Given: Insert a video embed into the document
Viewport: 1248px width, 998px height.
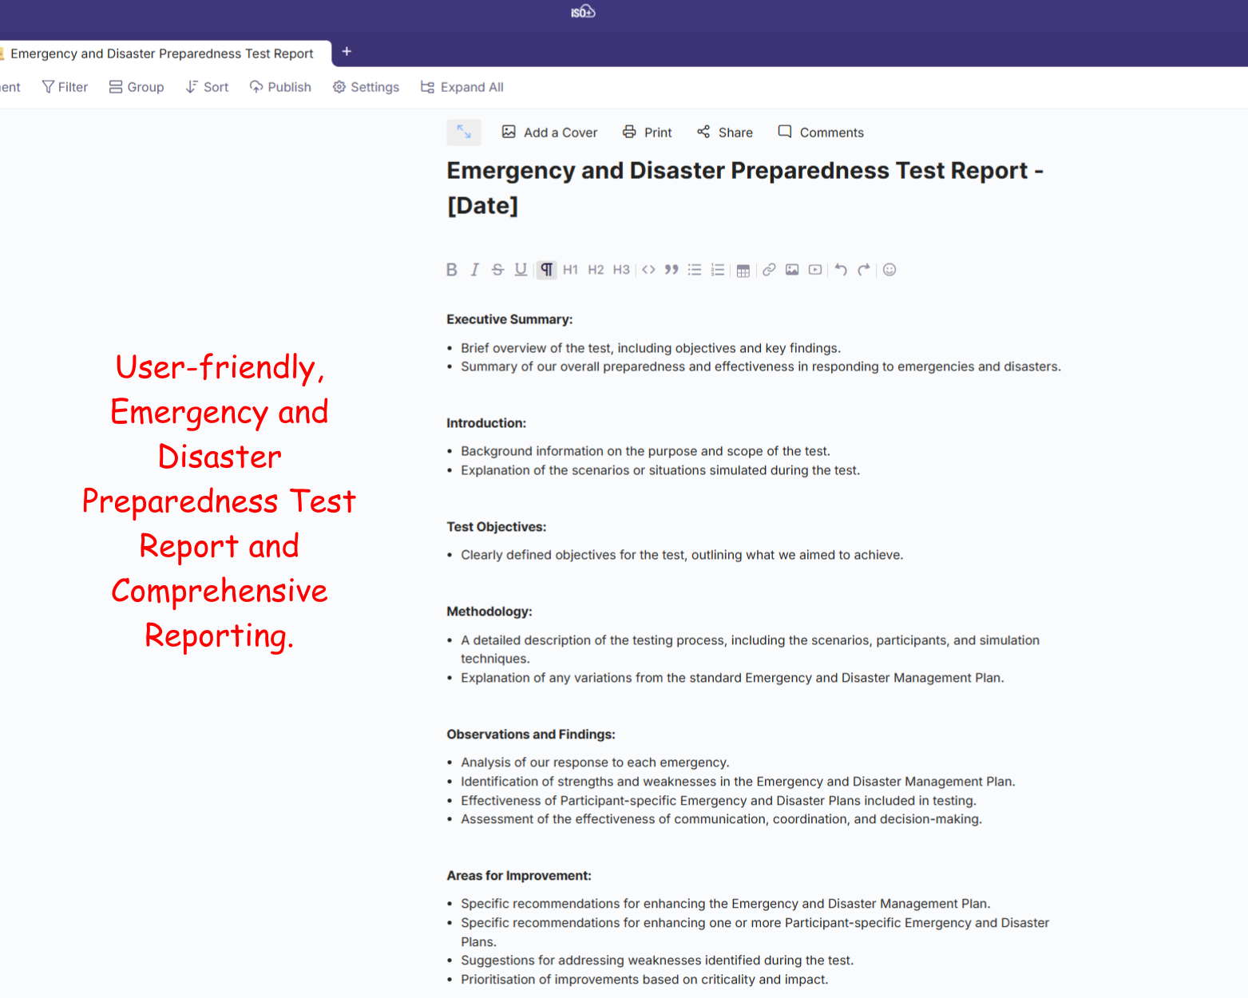Looking at the screenshot, I should (x=814, y=270).
